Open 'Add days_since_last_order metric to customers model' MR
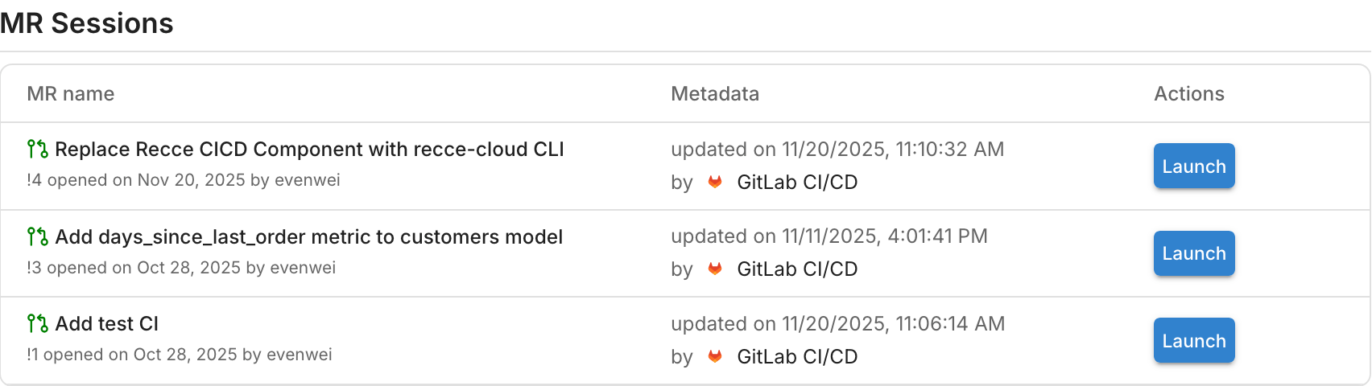The width and height of the screenshot is (1372, 386). pyautogui.click(x=308, y=236)
